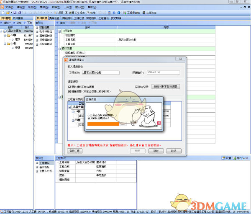
Task: Open the 增加 dropdown in project management panel
Action: pyautogui.click(x=10, y=23)
